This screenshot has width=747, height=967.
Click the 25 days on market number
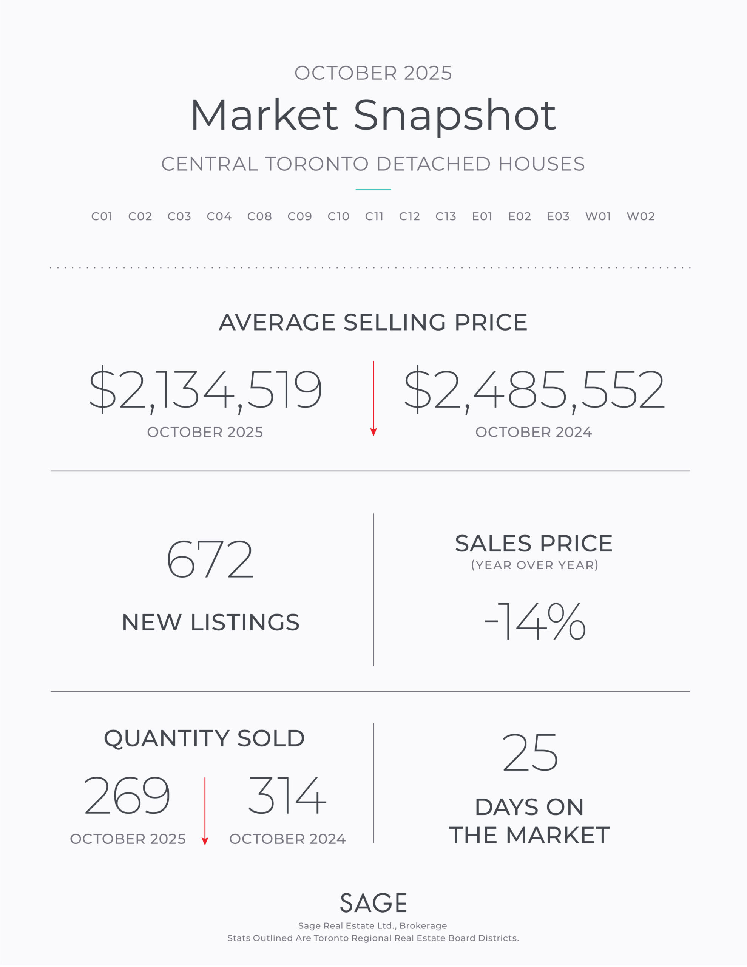530,752
